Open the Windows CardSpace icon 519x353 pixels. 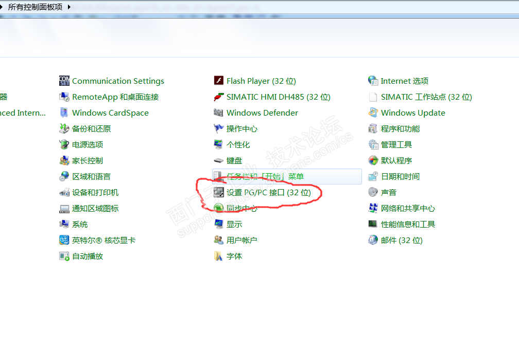[64, 113]
